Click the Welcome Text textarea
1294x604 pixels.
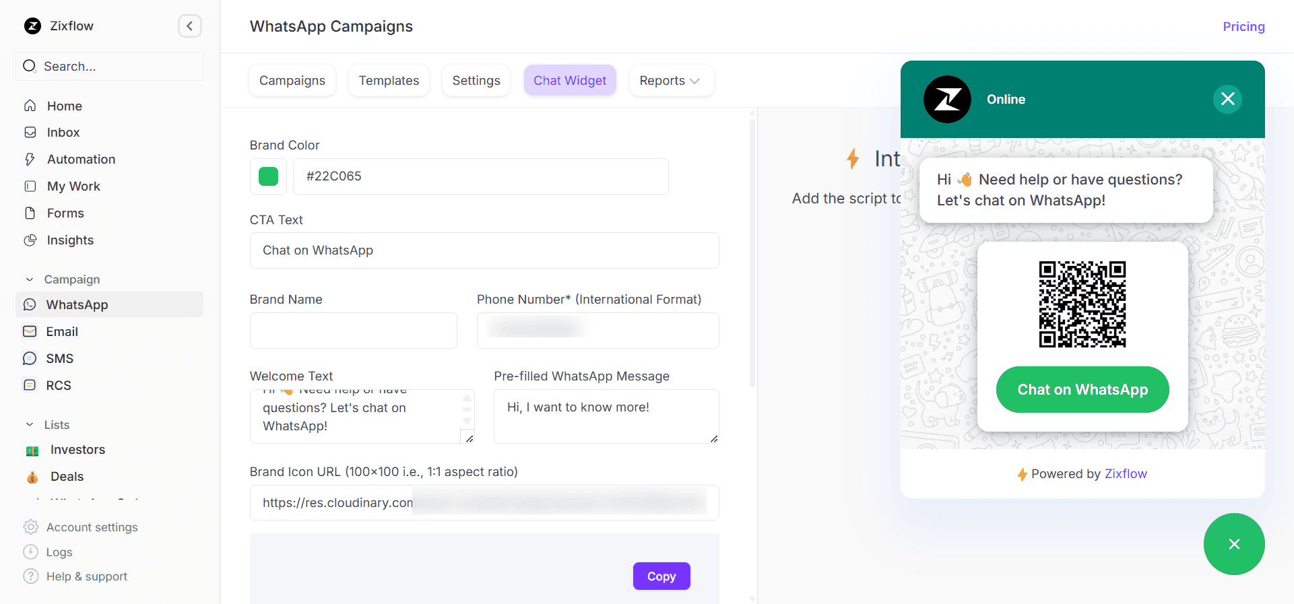[x=362, y=416]
